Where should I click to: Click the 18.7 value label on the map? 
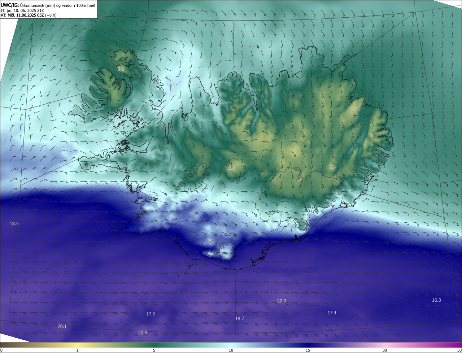point(240,318)
